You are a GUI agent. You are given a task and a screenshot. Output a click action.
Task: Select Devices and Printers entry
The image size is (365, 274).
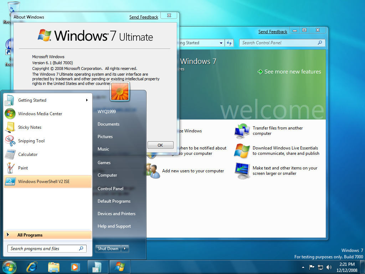click(117, 214)
